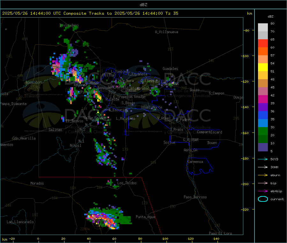
Task: Click the 'G_ALVEAR' map label
Action: 191,140
